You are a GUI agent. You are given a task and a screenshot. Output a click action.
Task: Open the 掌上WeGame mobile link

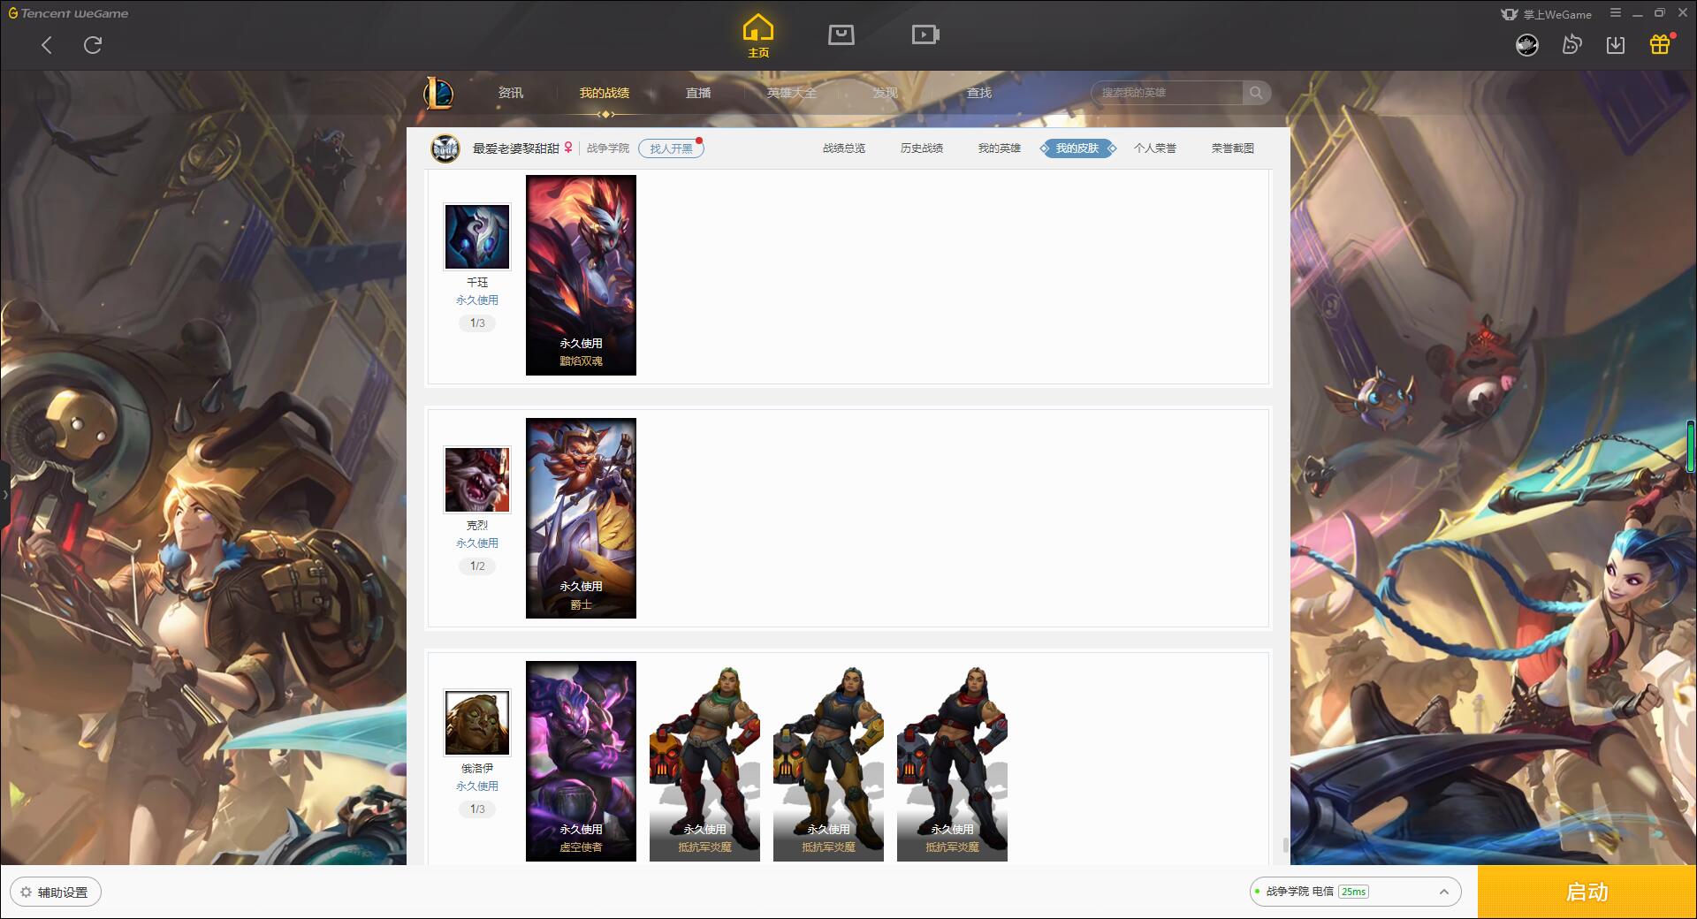(x=1546, y=14)
